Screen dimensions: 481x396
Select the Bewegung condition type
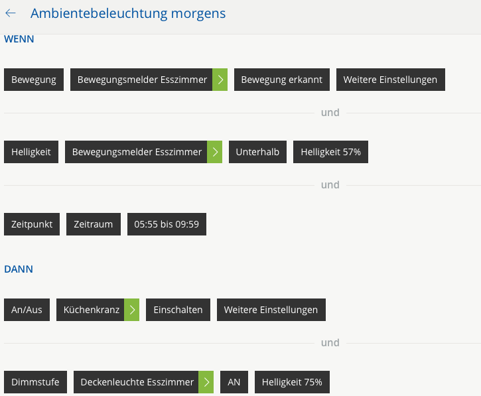point(33,80)
